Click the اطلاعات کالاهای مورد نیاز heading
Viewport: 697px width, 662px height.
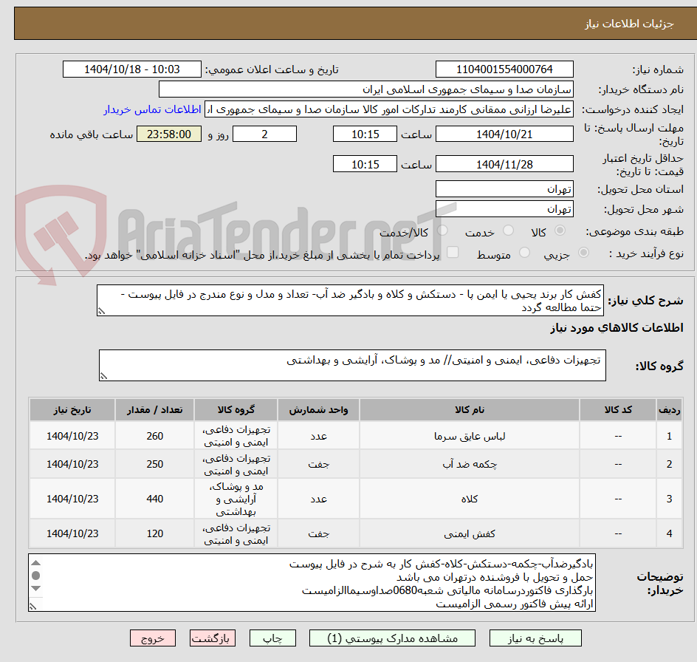click(x=617, y=328)
